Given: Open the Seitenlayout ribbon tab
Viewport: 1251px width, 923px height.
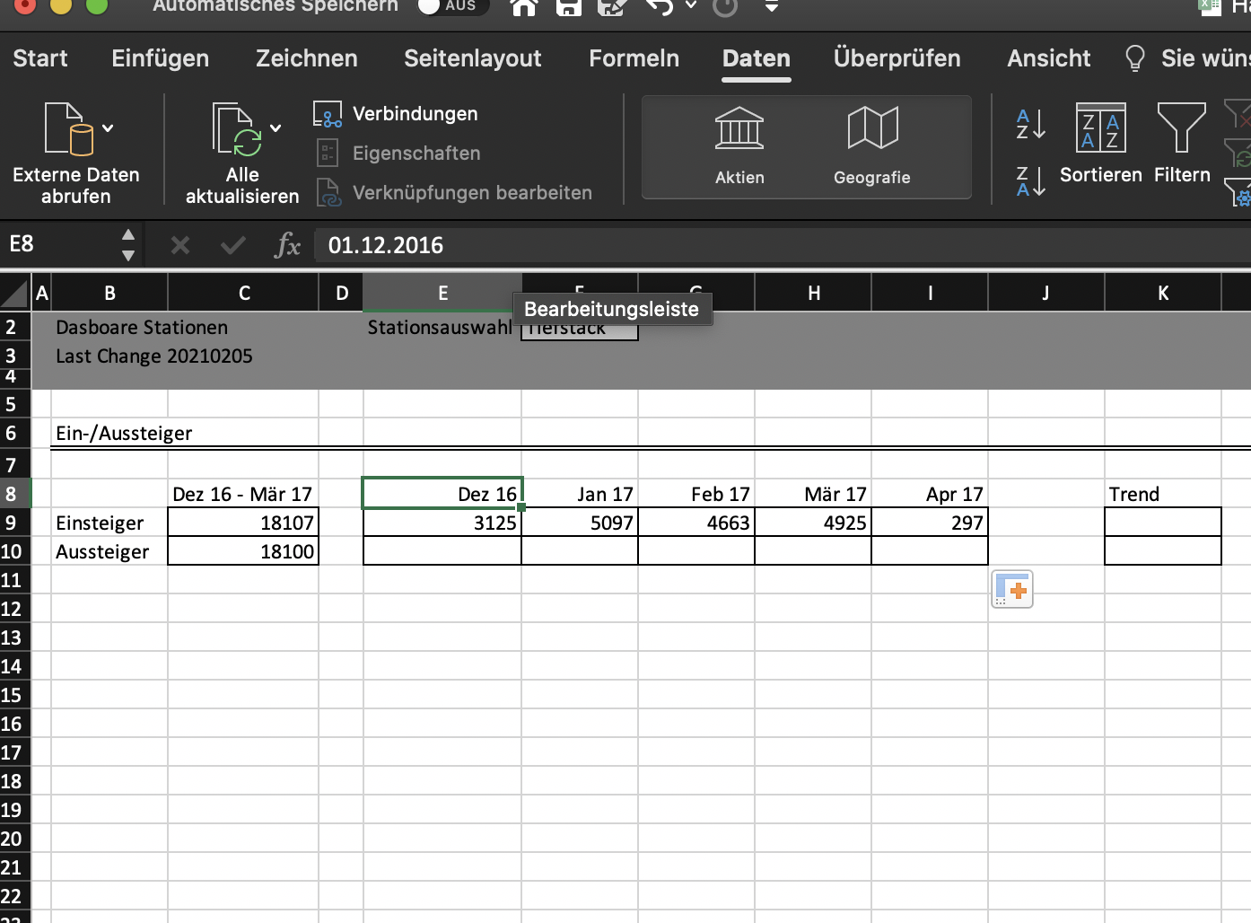Looking at the screenshot, I should tap(472, 58).
